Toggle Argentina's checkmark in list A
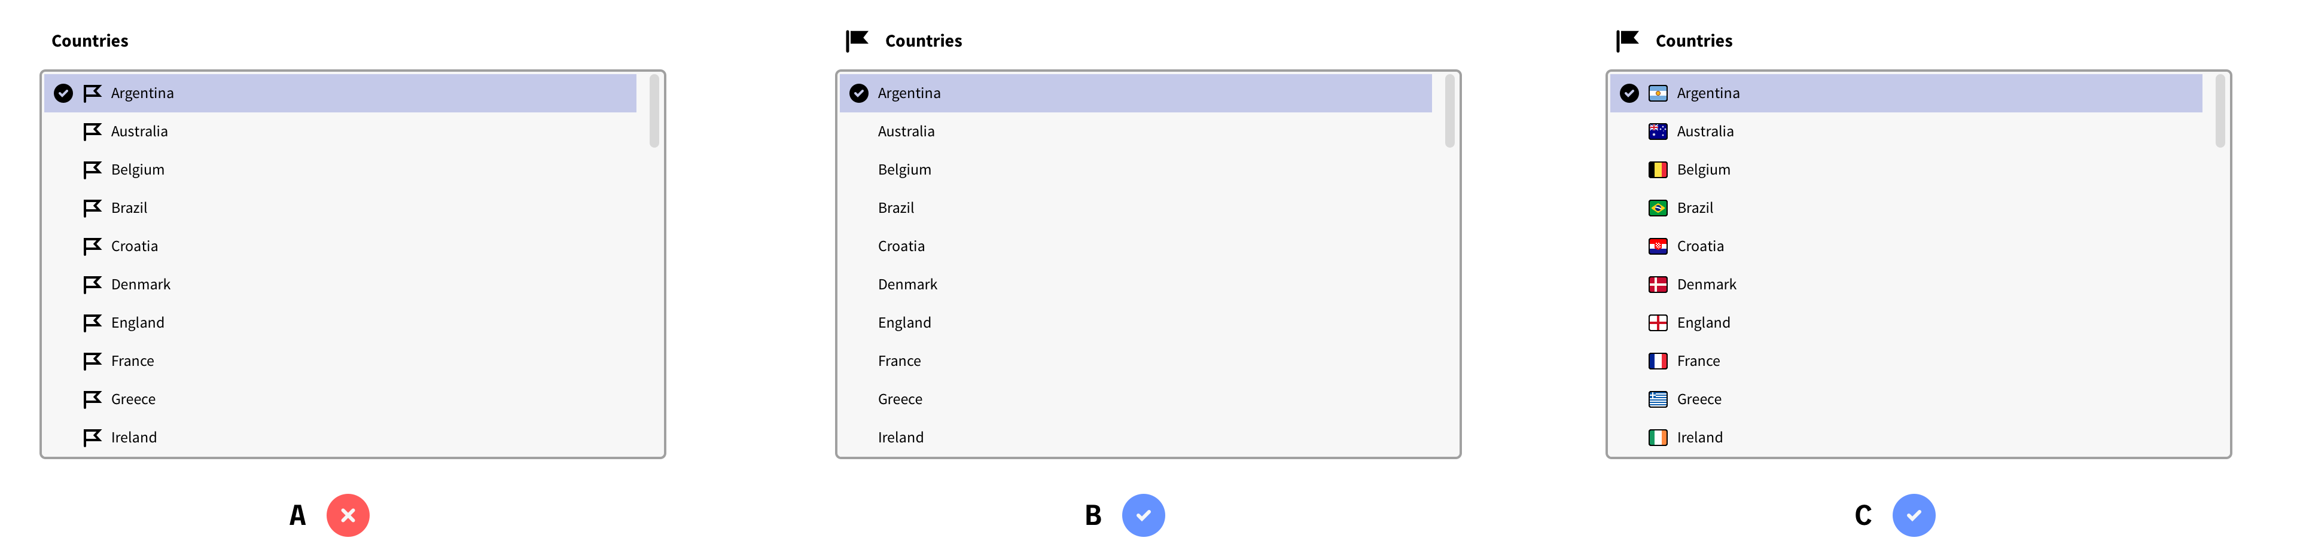 [63, 93]
